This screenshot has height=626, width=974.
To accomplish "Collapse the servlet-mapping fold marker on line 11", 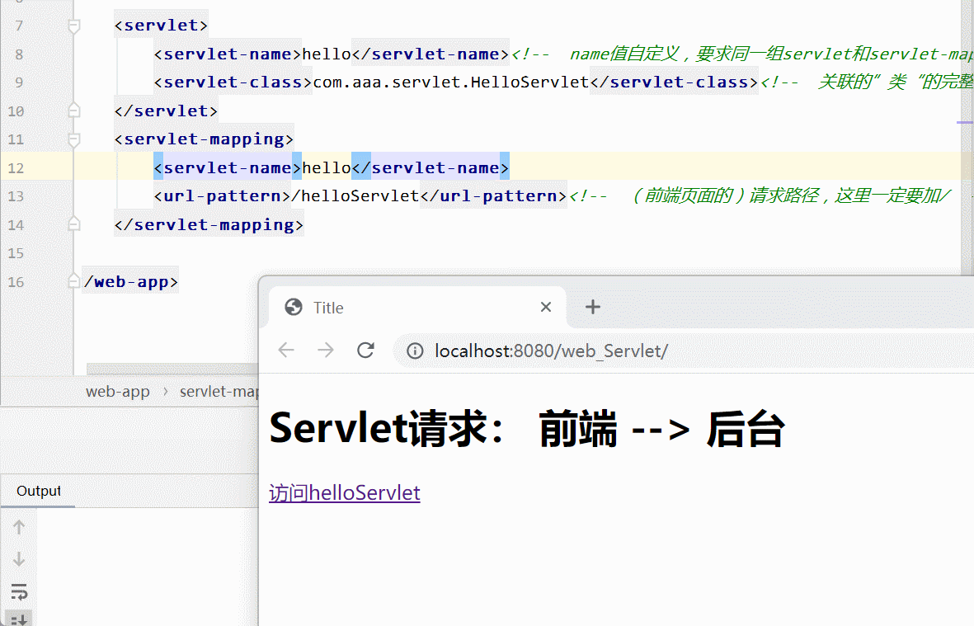I will (x=73, y=139).
